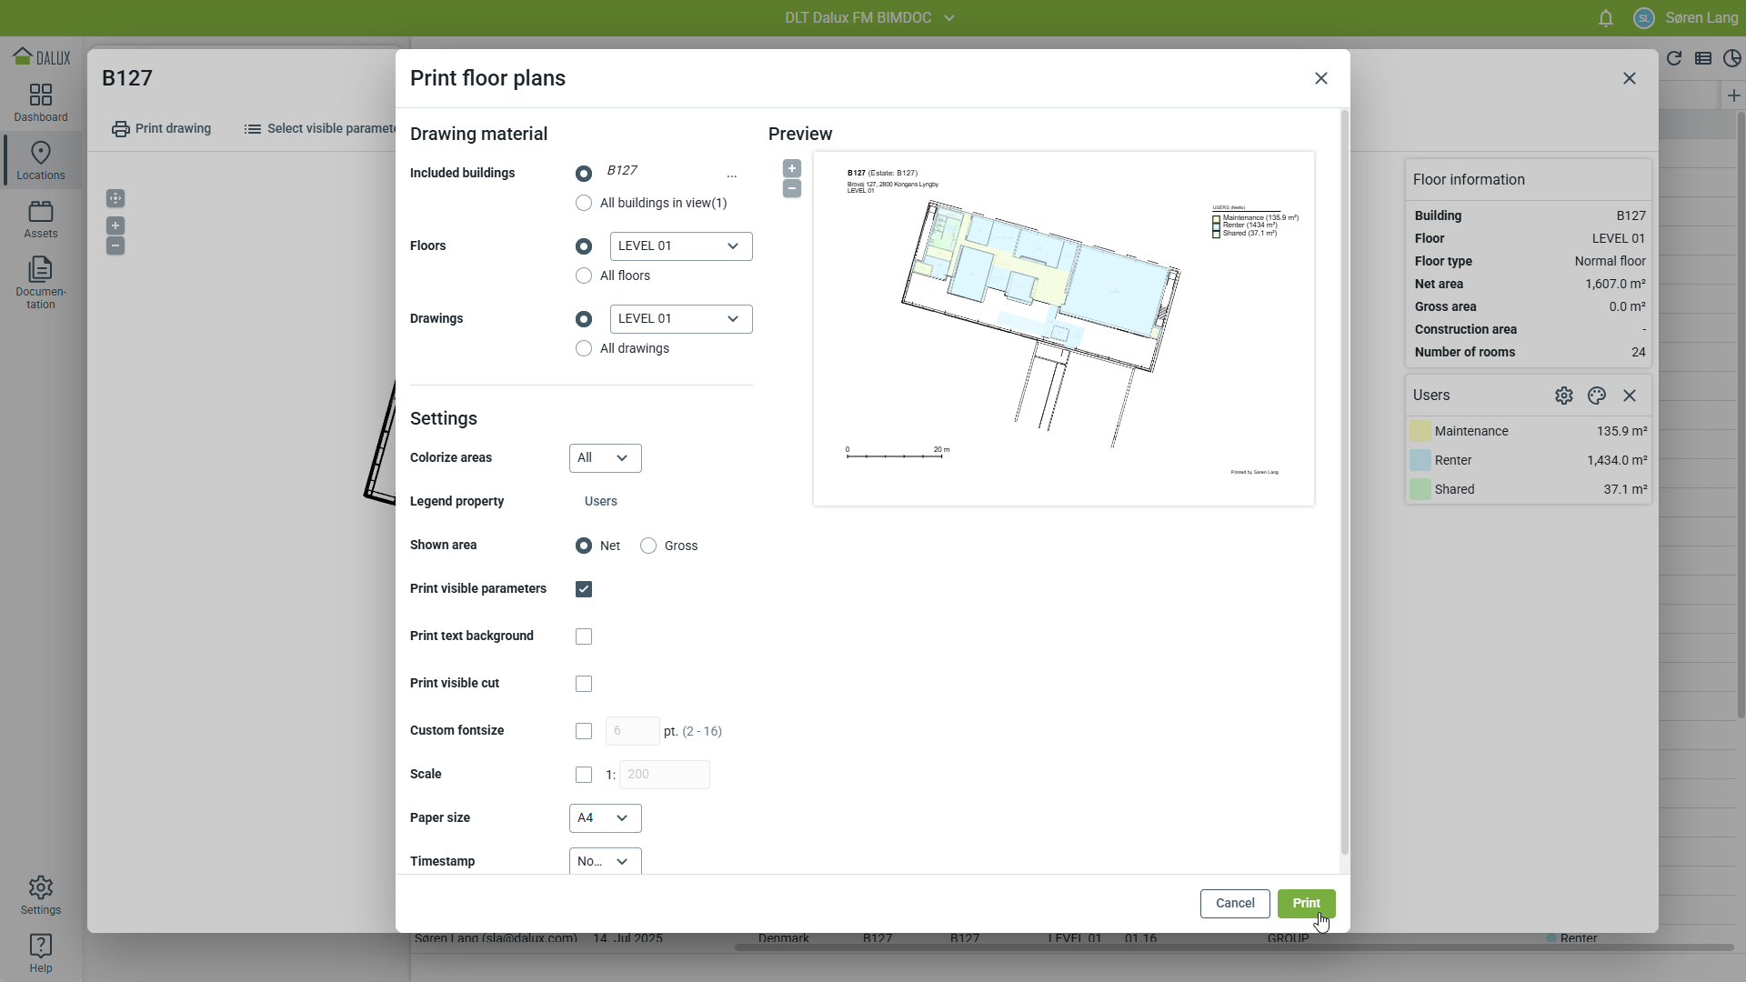Image resolution: width=1746 pixels, height=982 pixels.
Task: Choose the All floors radio option
Action: (x=584, y=276)
